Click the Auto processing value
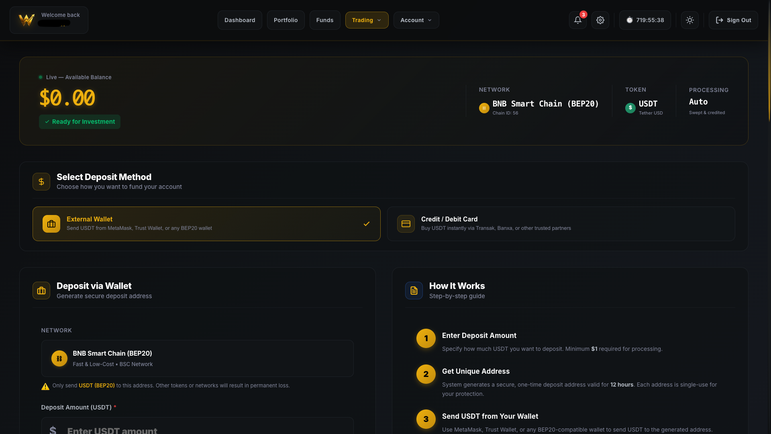Viewport: 771px width, 434px height. 698,102
